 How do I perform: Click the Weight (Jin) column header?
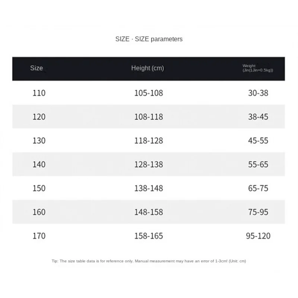coord(258,68)
